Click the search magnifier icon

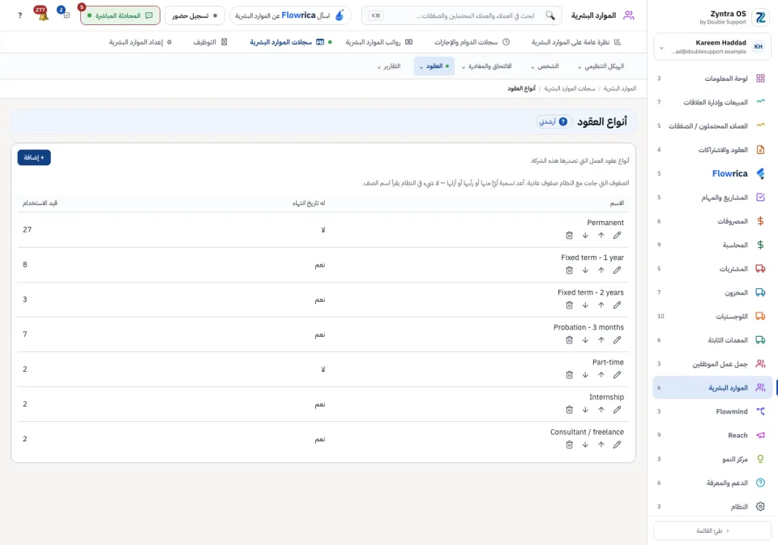coord(550,15)
